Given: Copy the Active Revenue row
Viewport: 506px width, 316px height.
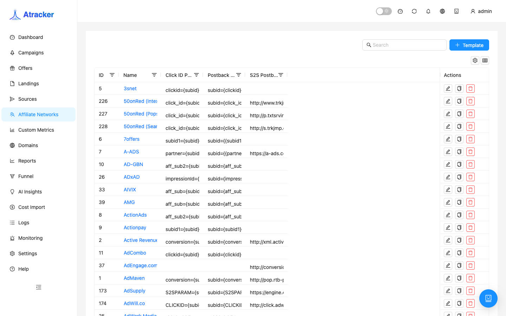Looking at the screenshot, I should pyautogui.click(x=459, y=240).
